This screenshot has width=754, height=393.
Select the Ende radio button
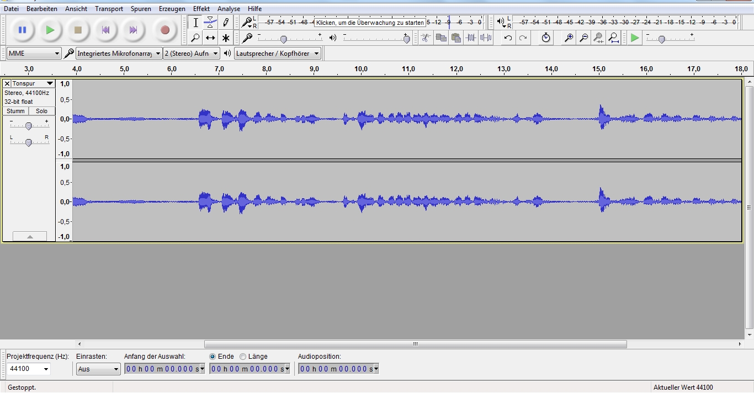tap(213, 357)
